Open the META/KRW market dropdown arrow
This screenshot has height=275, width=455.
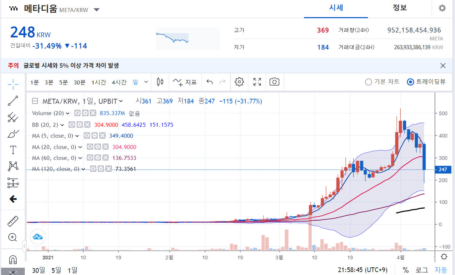tap(97, 10)
